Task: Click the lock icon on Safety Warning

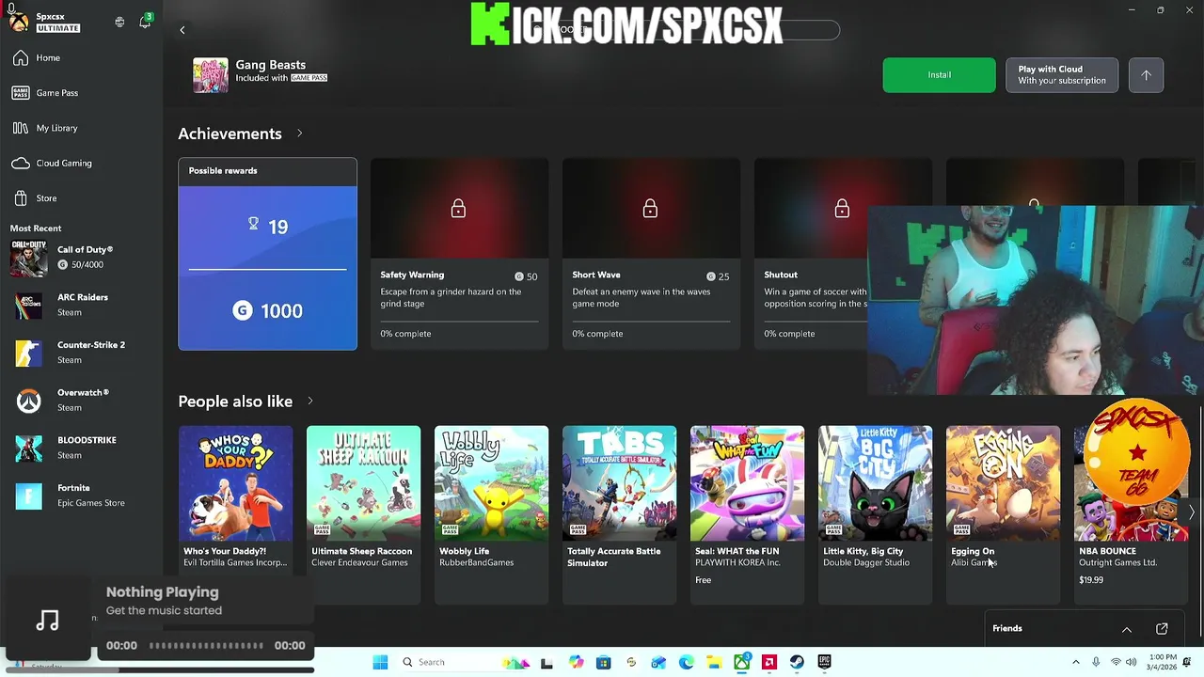Action: coord(458,209)
